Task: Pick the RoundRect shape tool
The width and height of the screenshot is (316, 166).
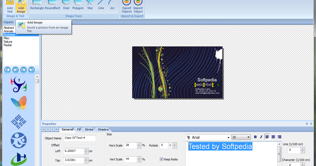Action: click(x=52, y=6)
